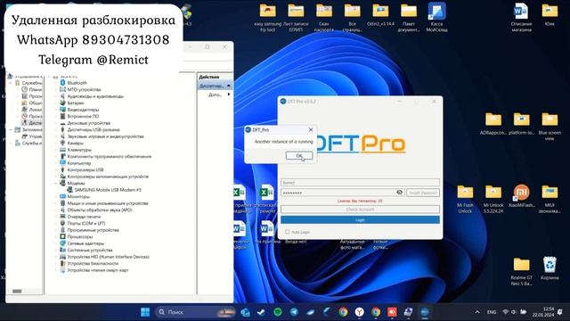
Task: Open Steam from the taskbar
Action: [261, 312]
